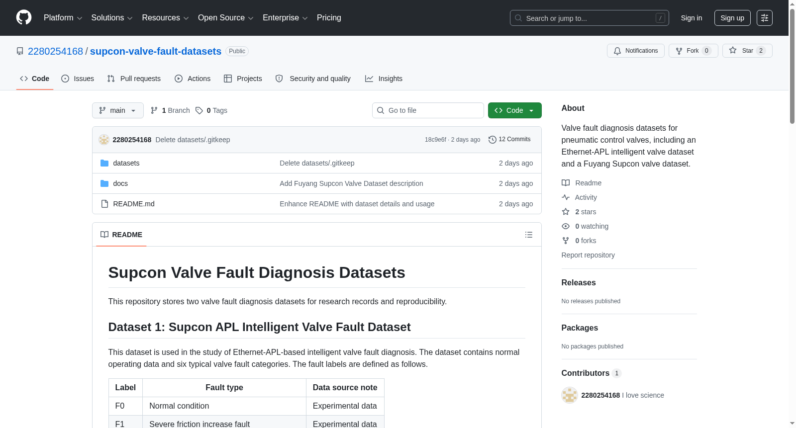The width and height of the screenshot is (796, 428).
Task: Open the GitHub homepage logo
Action: pos(24,17)
